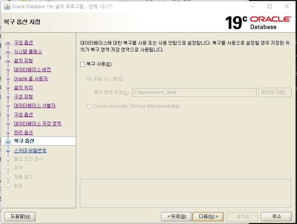This screenshot has width=297, height=224.
Task: Open the 스키마 비밀번호 step link
Action: click(x=30, y=151)
